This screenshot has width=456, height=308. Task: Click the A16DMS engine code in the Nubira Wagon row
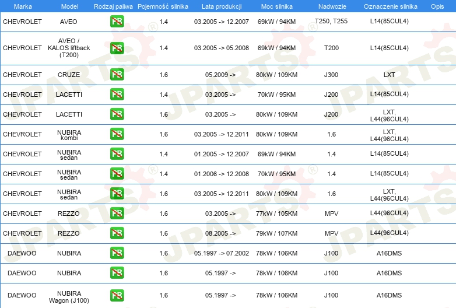click(x=389, y=295)
